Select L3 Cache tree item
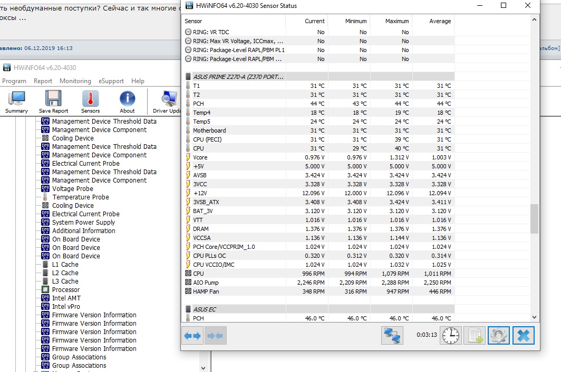Viewport: 561px width, 372px height. click(65, 281)
